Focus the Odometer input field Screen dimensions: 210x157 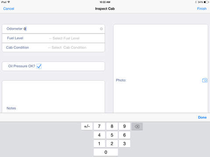[53, 29]
